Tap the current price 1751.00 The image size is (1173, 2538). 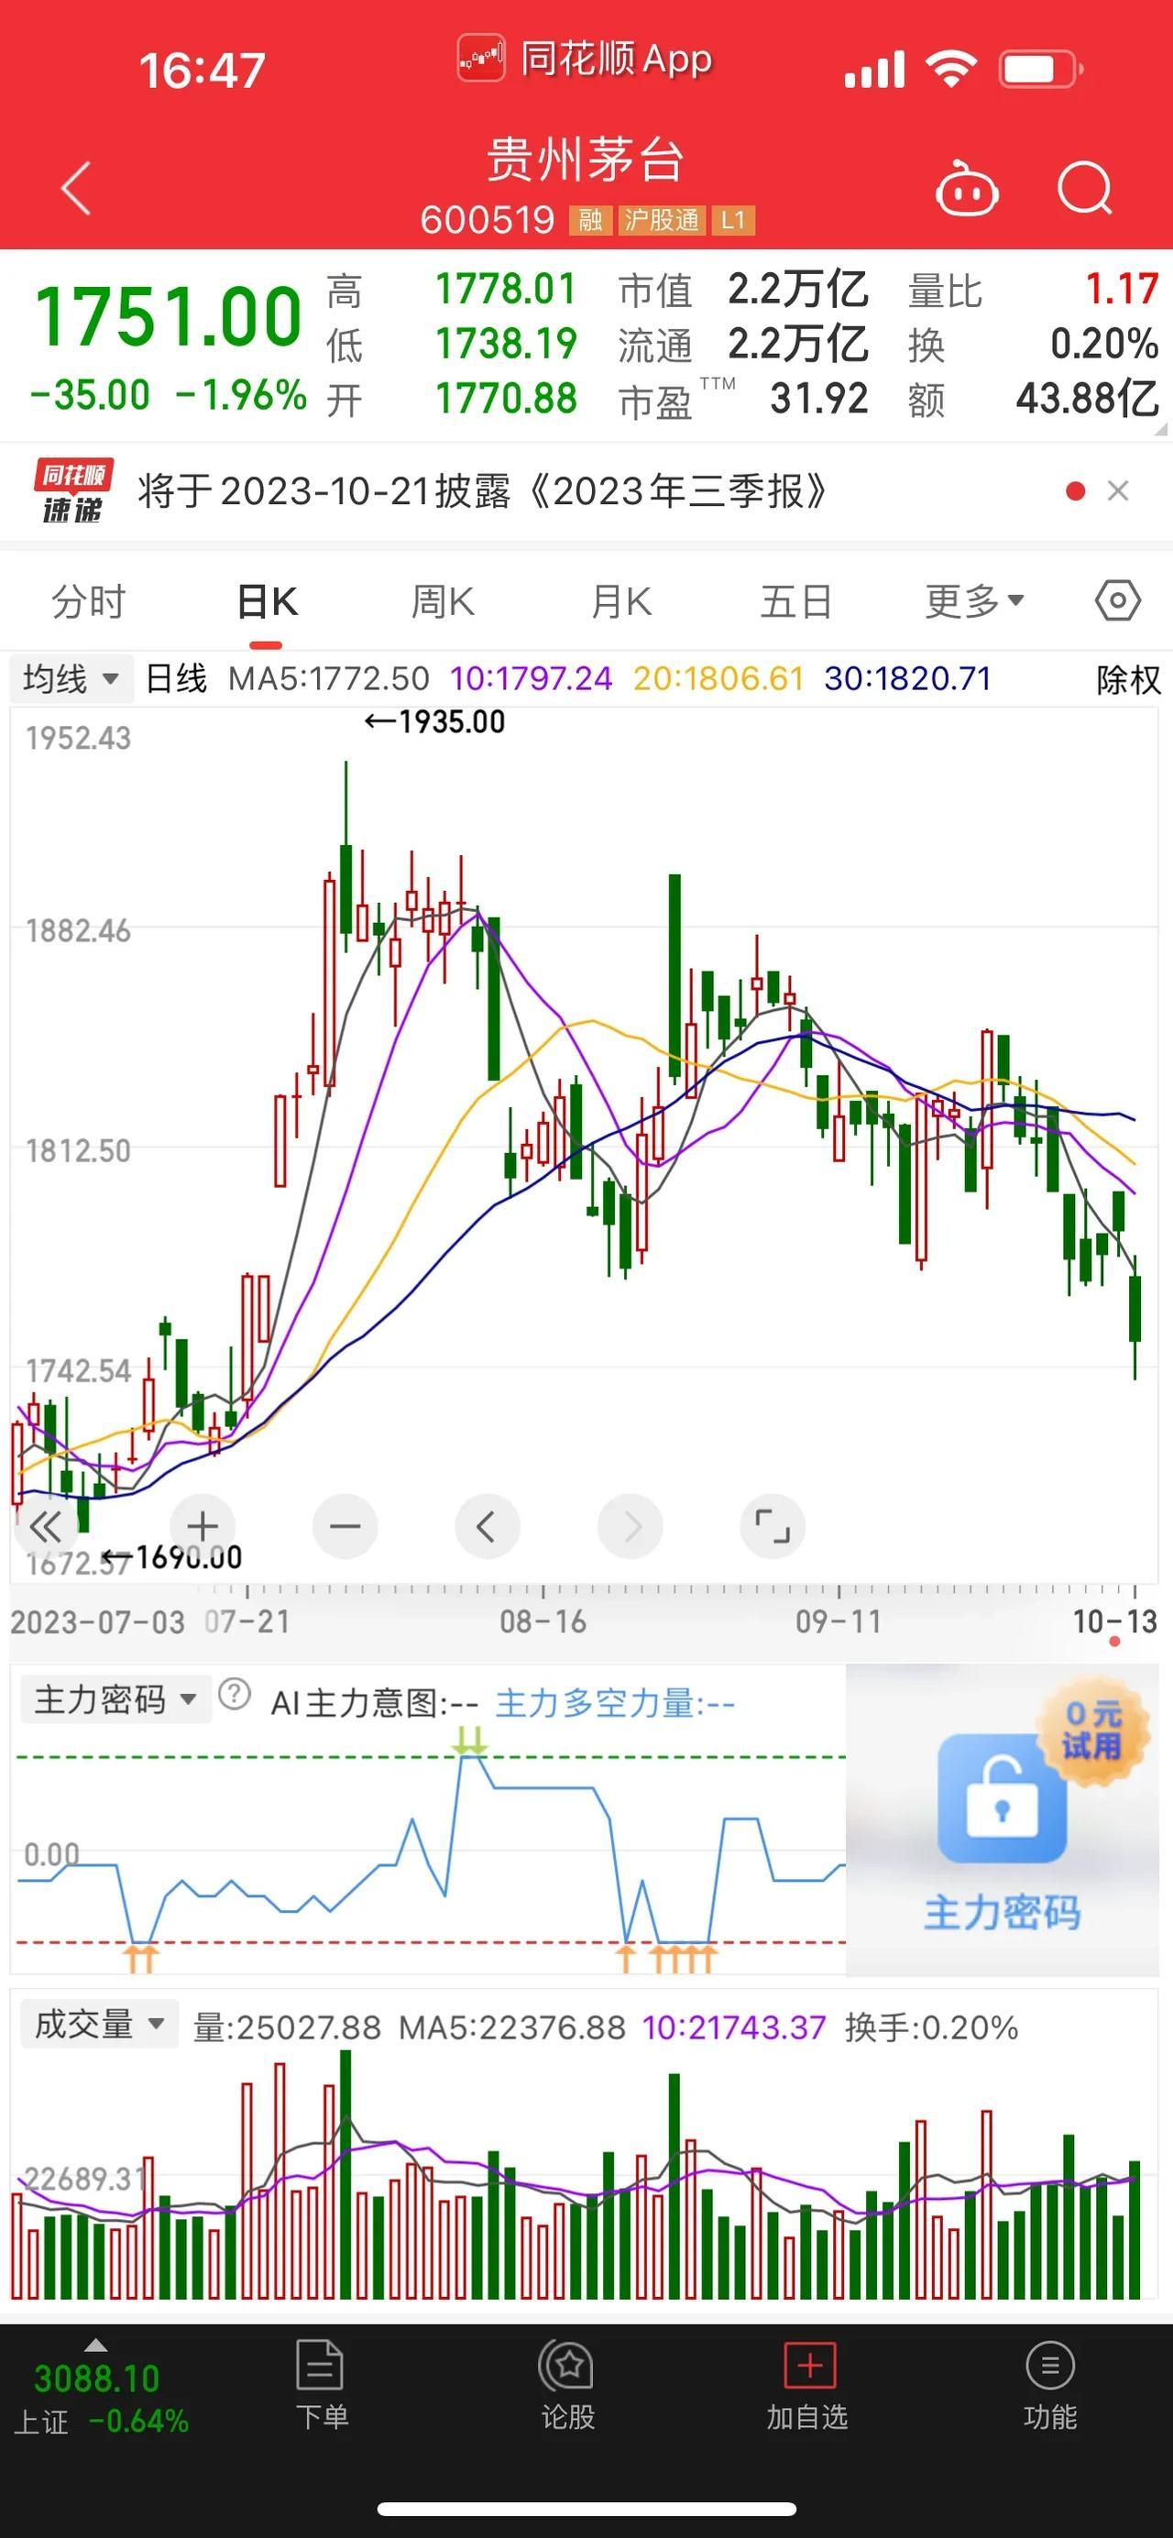coord(168,317)
